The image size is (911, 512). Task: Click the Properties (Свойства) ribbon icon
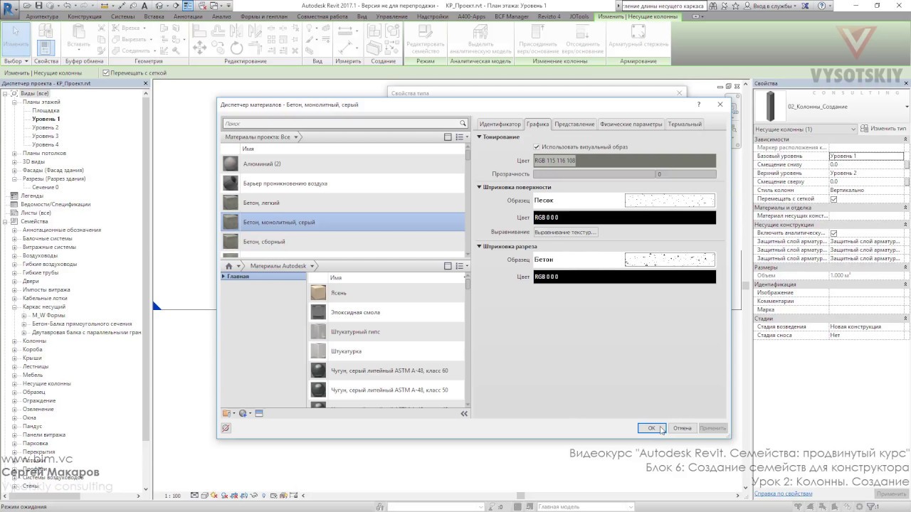46,47
